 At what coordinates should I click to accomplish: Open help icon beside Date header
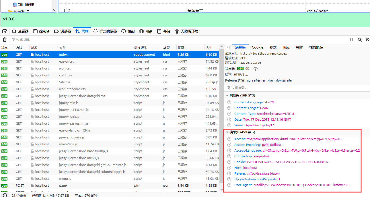[229, 119]
